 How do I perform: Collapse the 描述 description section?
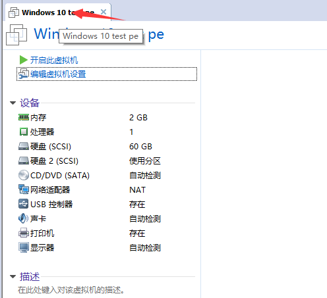13,276
